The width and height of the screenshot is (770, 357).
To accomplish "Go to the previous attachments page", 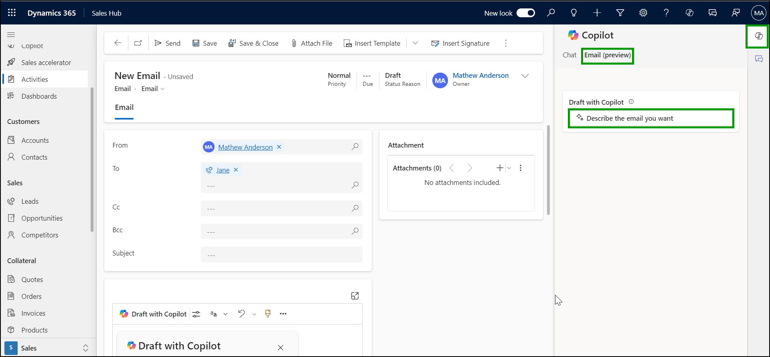I will (452, 168).
